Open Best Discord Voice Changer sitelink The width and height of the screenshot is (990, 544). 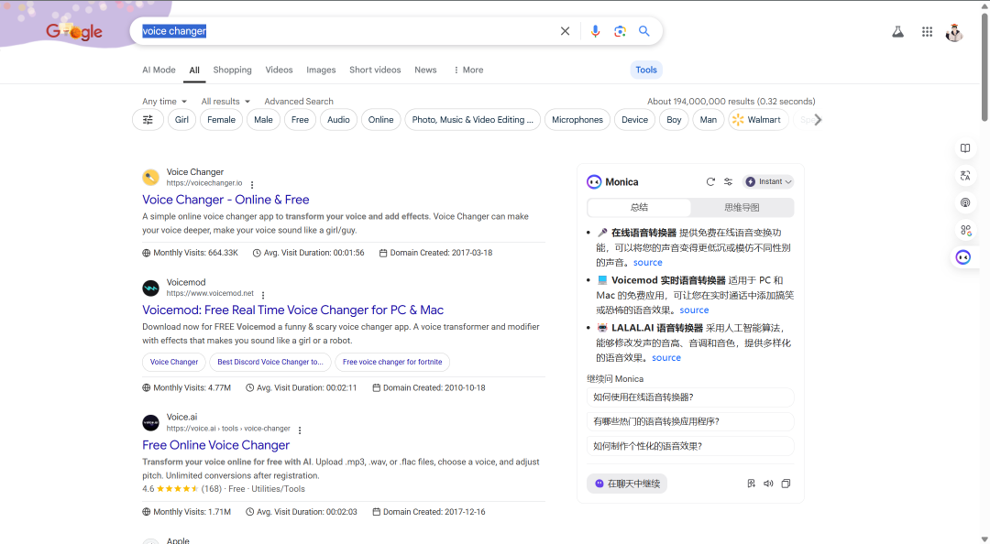(x=270, y=362)
